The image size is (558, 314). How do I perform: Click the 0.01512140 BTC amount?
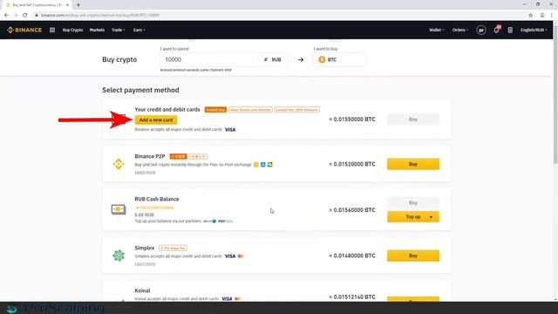pos(352,297)
